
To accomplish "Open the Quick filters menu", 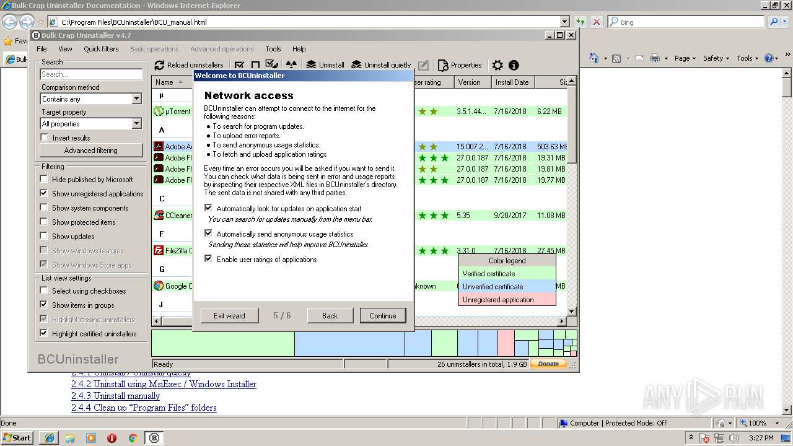I will 101,49.
